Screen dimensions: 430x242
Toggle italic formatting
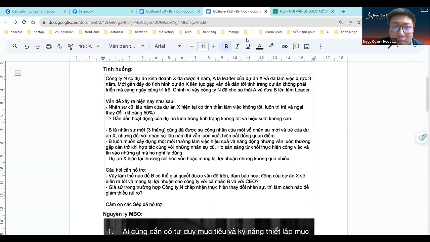237,46
